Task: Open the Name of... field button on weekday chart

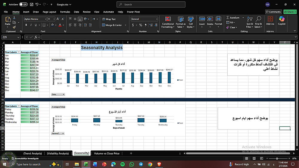Action: click(x=58, y=133)
